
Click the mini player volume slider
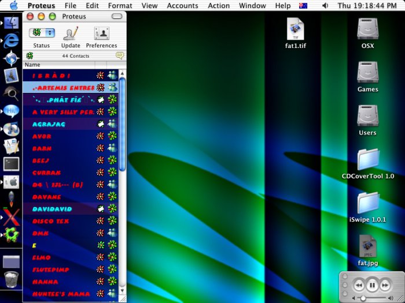372,298
